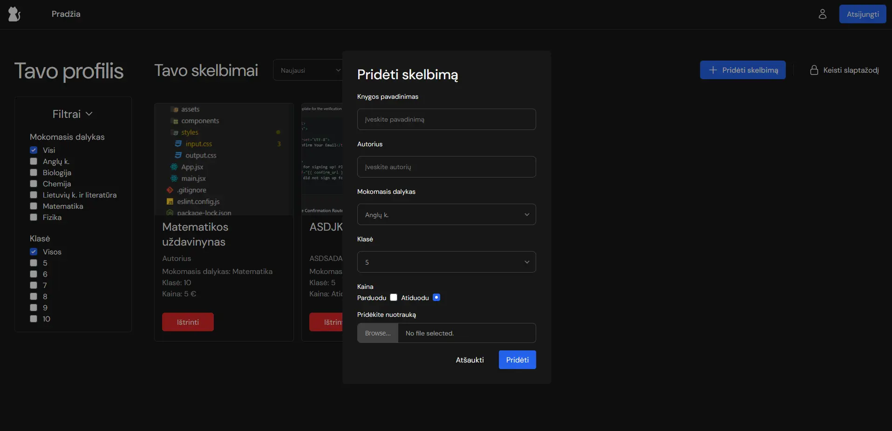Check class 7 filter

pyautogui.click(x=34, y=285)
